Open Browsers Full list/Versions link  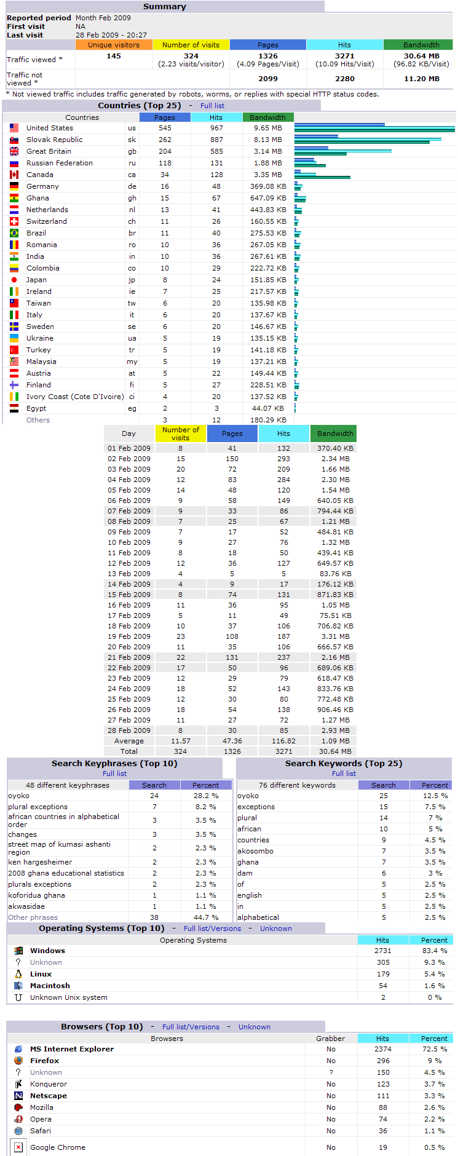point(191,1027)
